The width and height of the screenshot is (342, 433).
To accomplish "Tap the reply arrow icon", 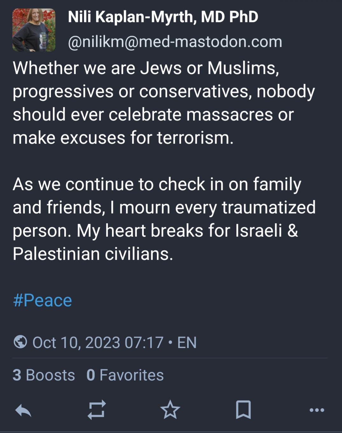I will coord(23,410).
